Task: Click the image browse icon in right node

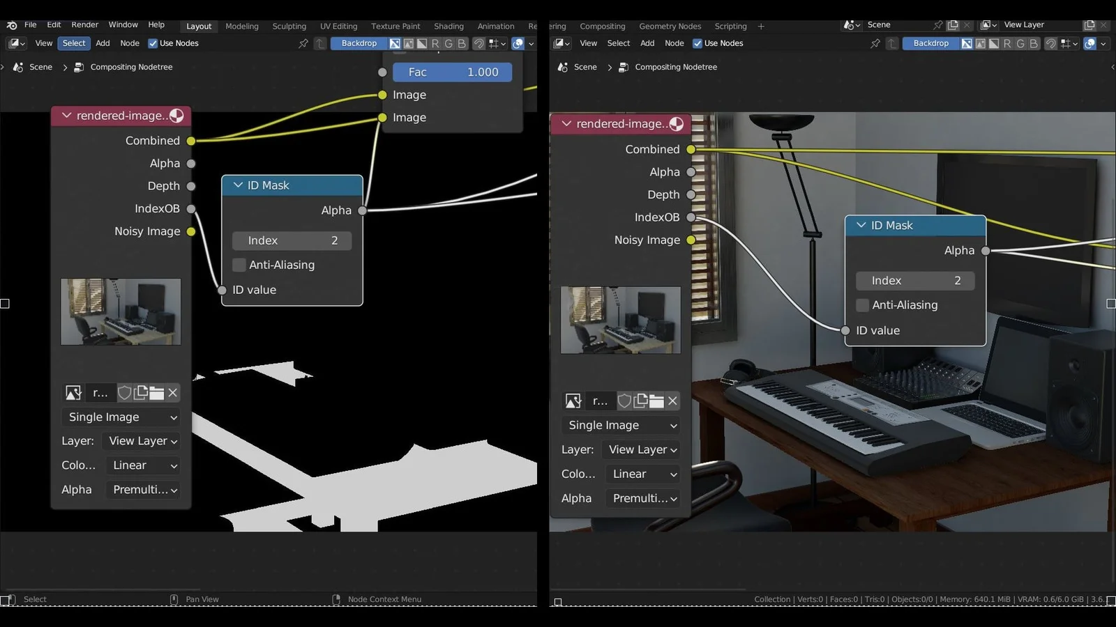Action: tap(573, 401)
